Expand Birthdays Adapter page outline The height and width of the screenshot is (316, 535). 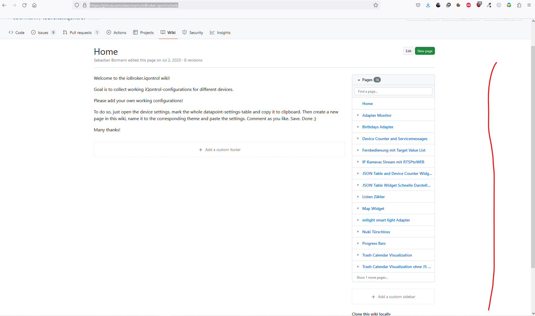tap(358, 127)
